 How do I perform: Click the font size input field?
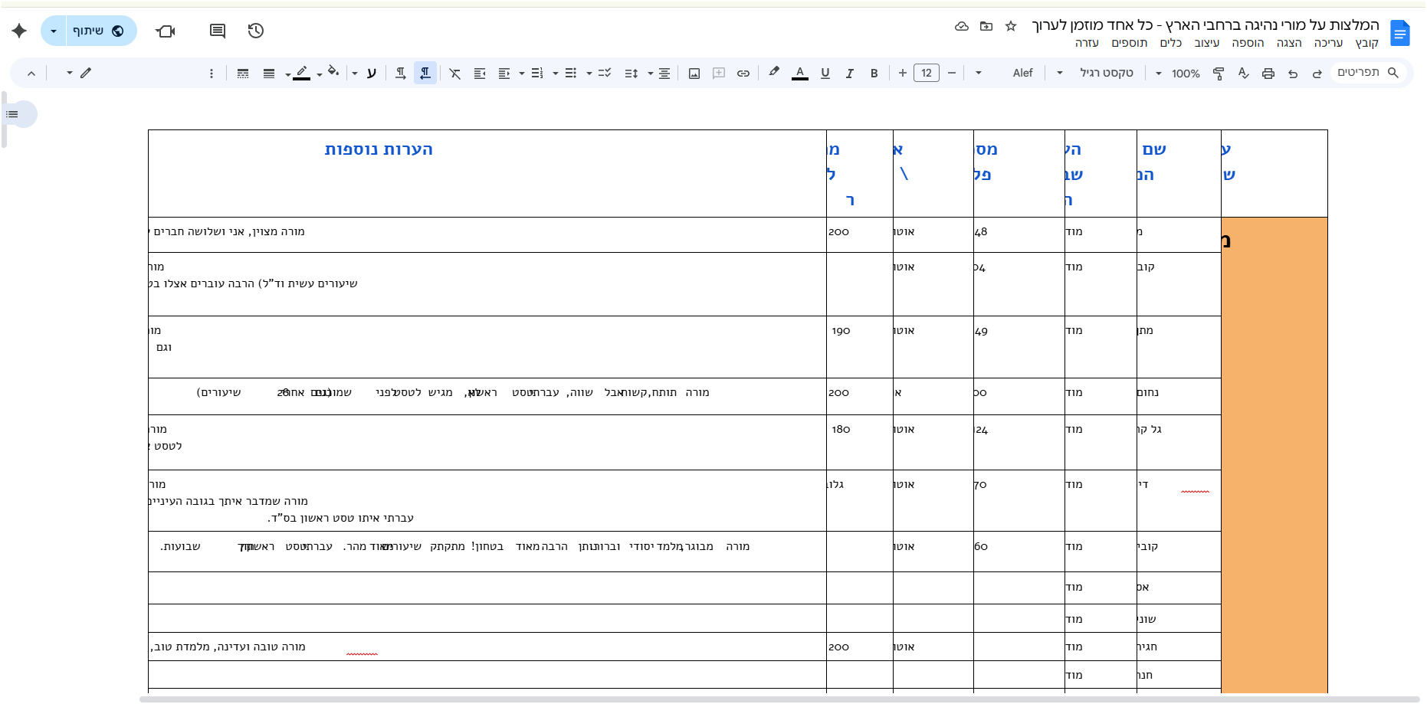click(927, 74)
